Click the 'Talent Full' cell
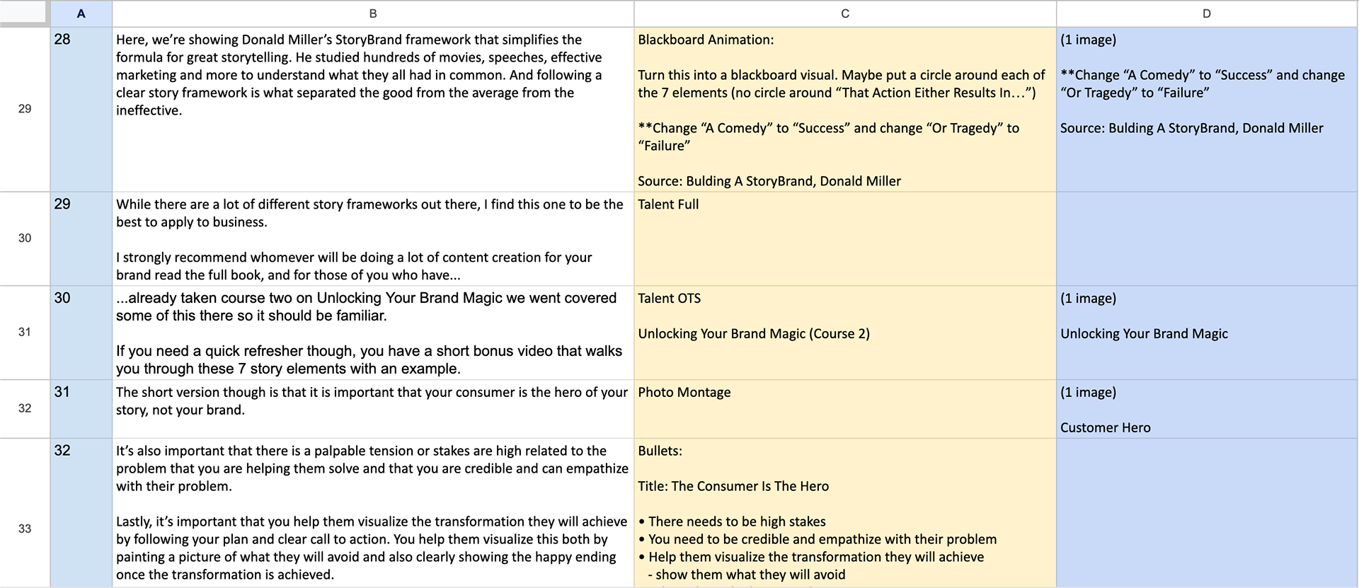This screenshot has width=1359, height=588. [845, 238]
